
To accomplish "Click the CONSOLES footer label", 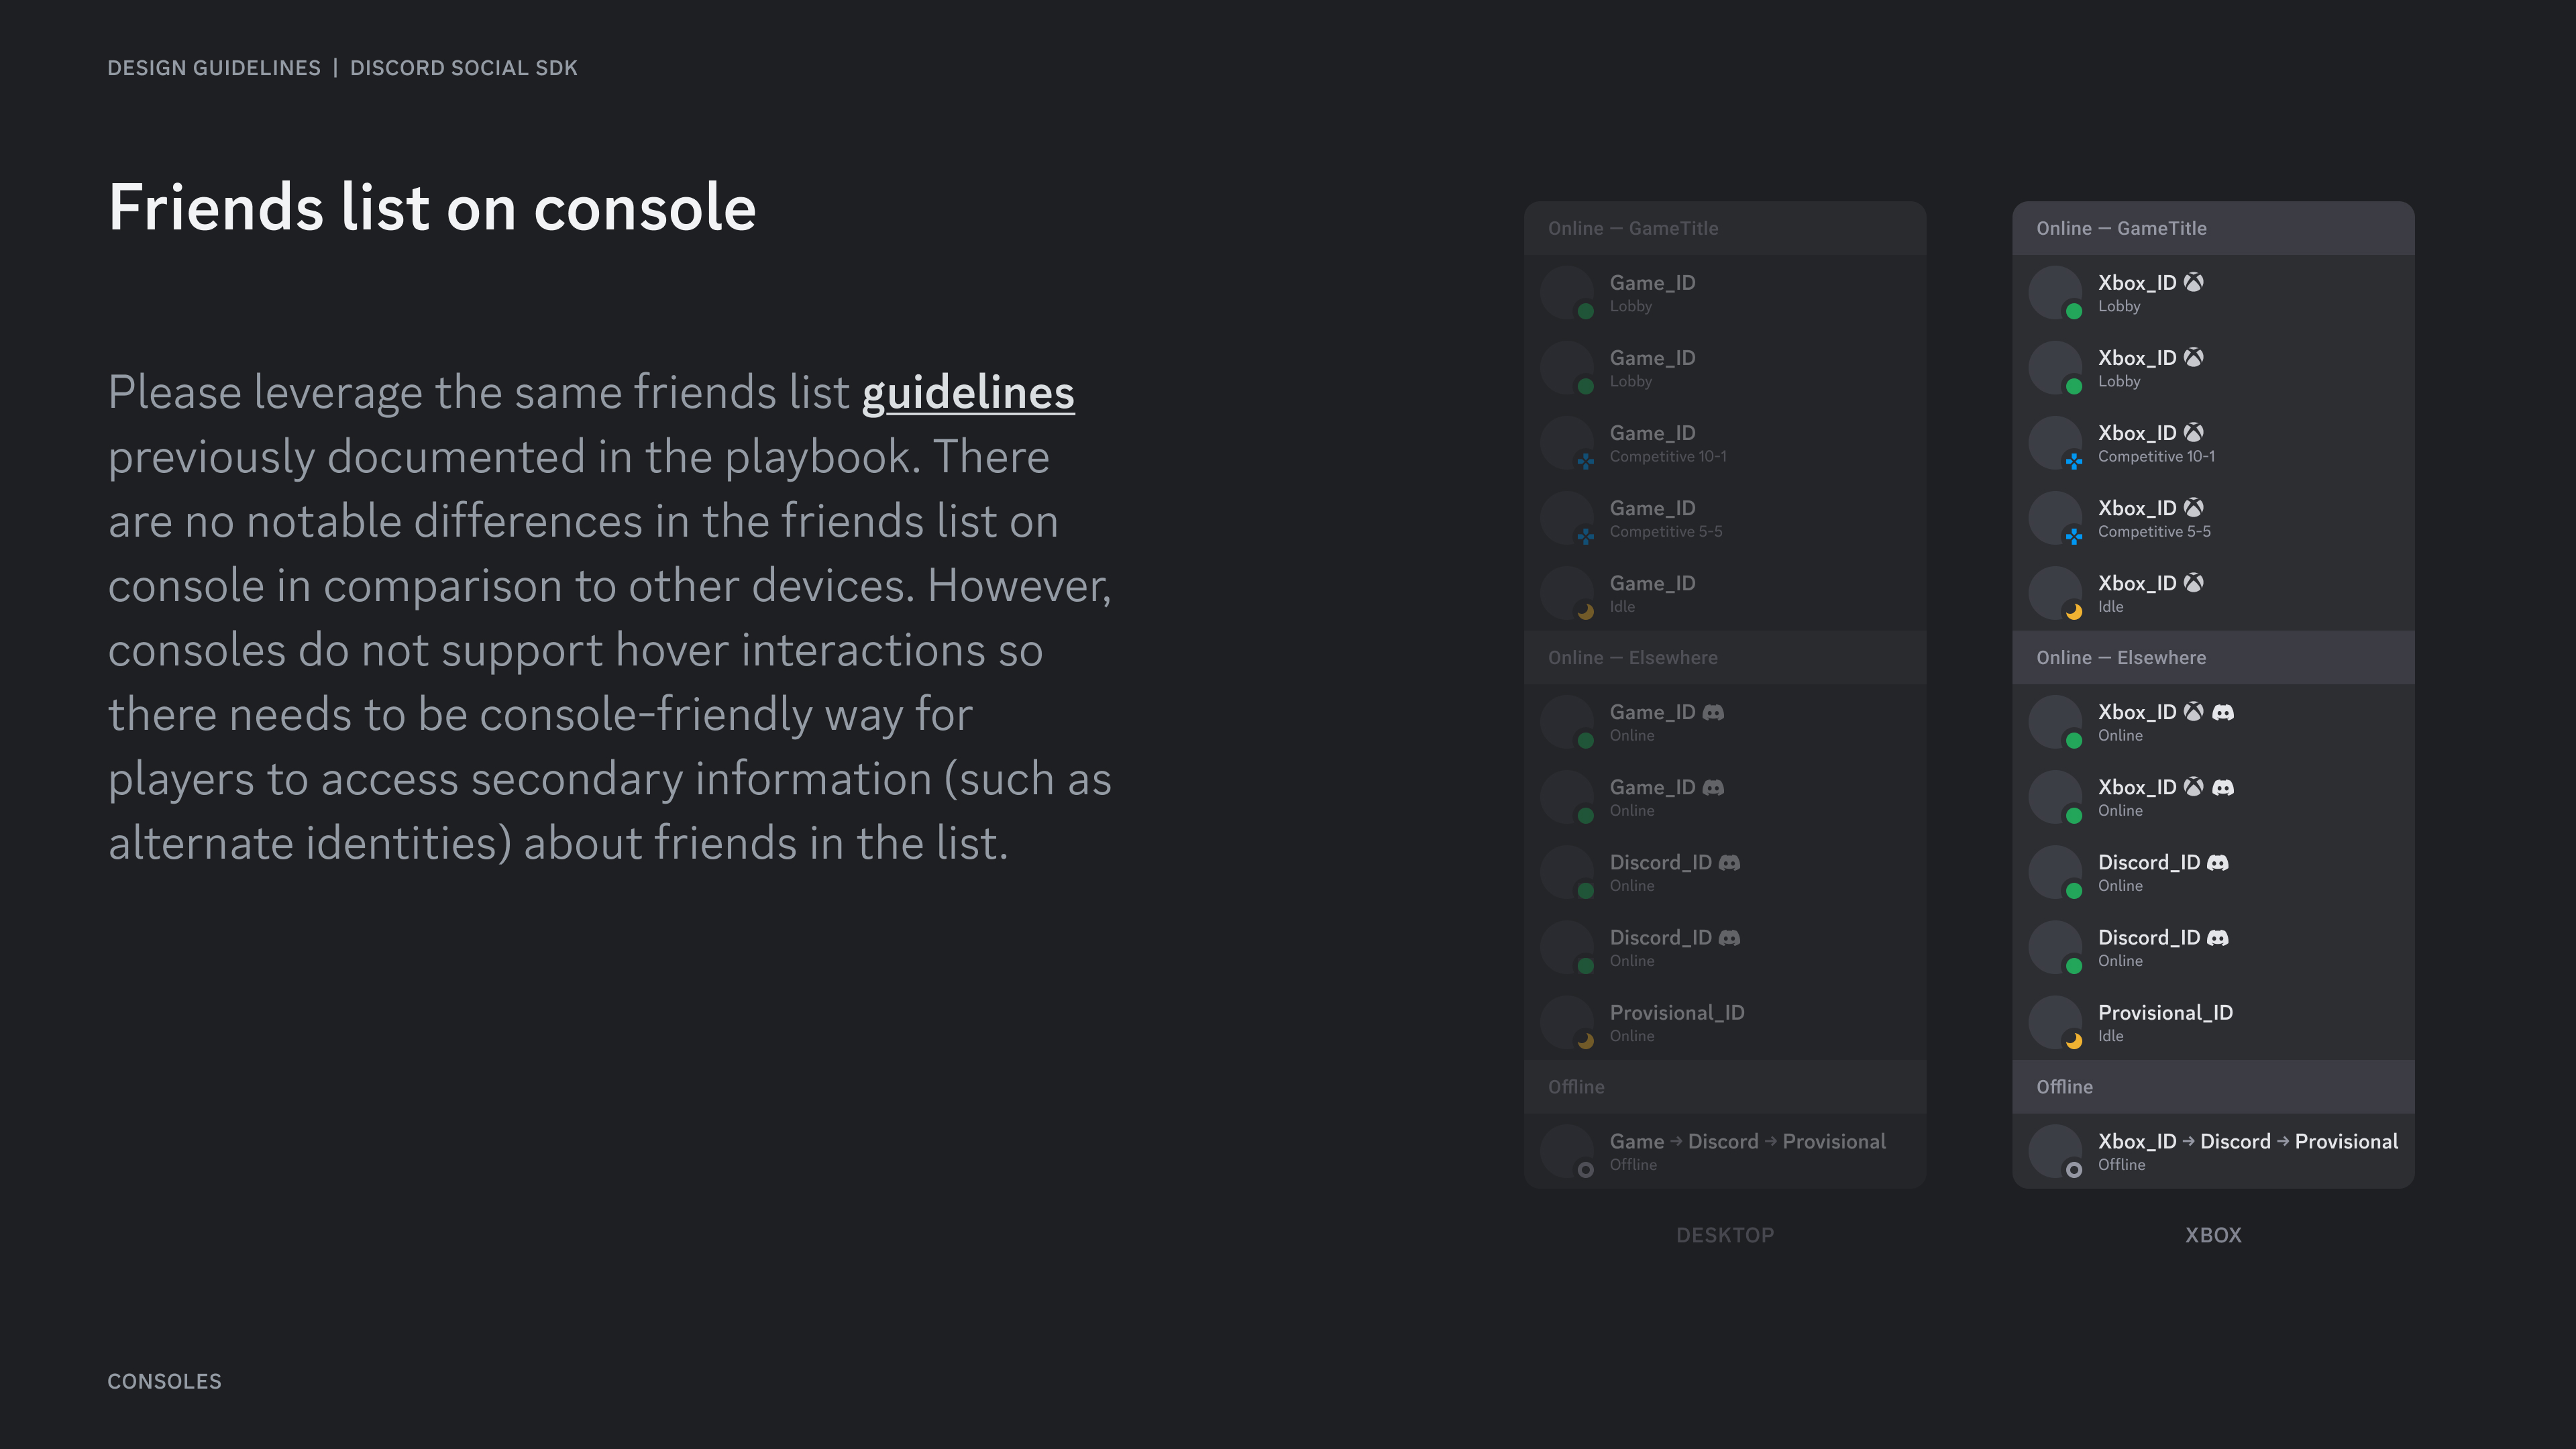I will coord(164,1381).
